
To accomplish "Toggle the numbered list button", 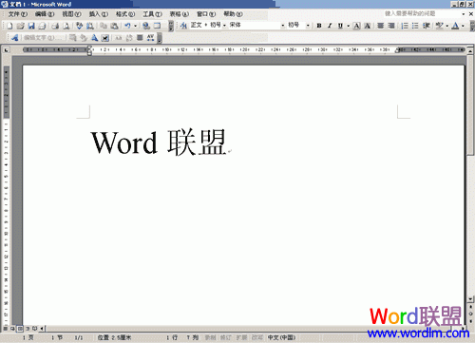I will tap(405, 26).
